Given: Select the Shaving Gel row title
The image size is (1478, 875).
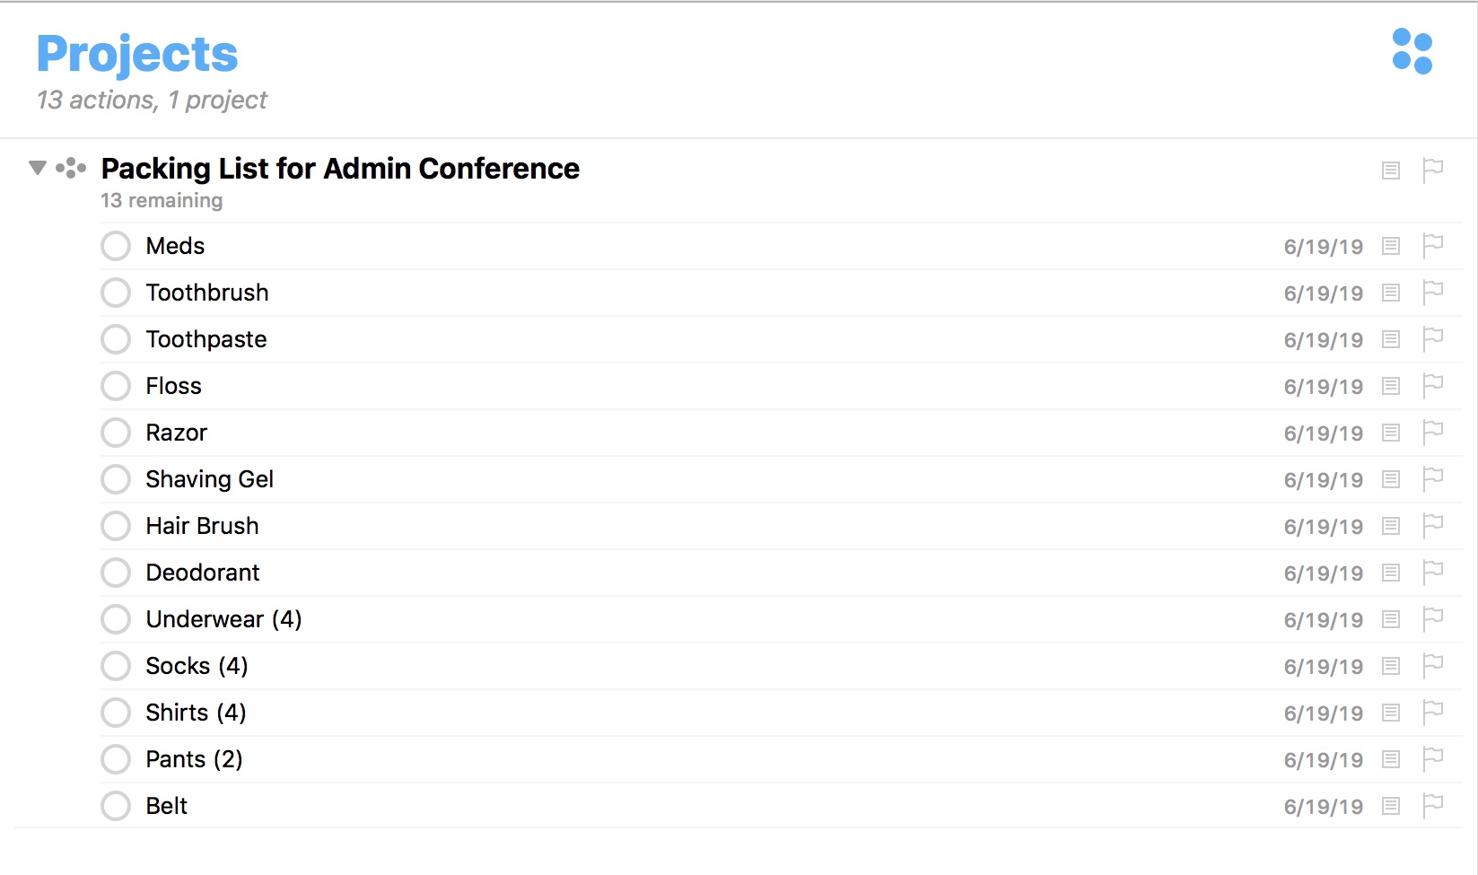Looking at the screenshot, I should (x=209, y=479).
